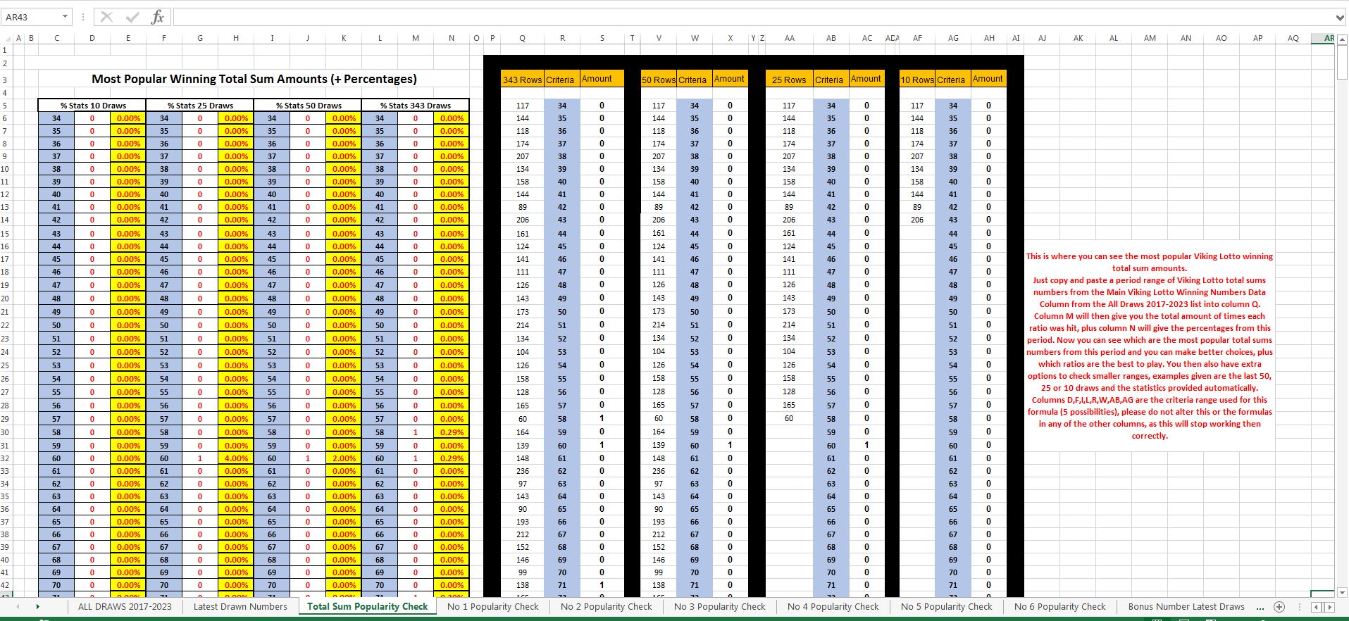The width and height of the screenshot is (1349, 621).
Task: Click the 2.00% percentage cell
Action: (x=344, y=458)
